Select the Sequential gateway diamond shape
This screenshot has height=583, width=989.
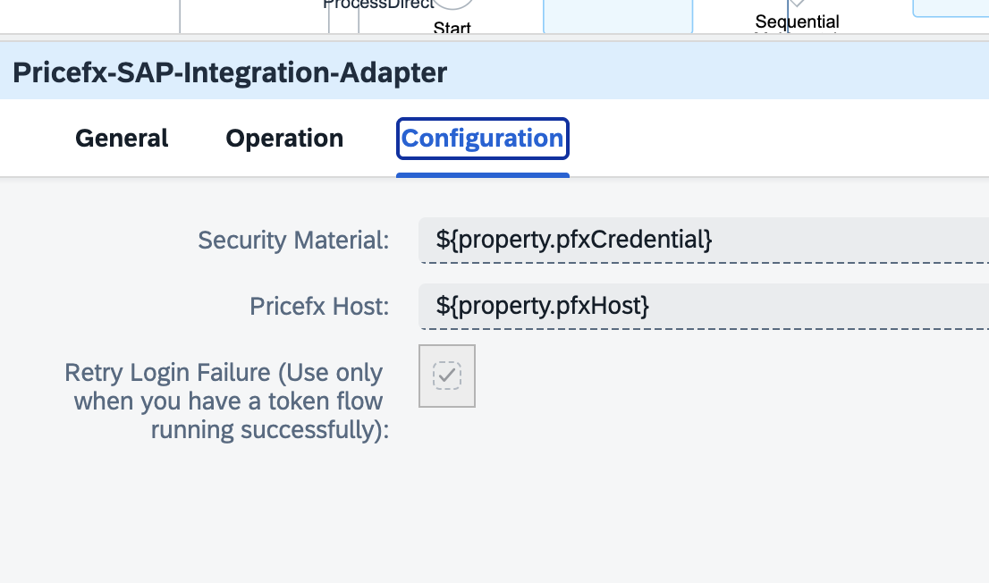pos(797,4)
